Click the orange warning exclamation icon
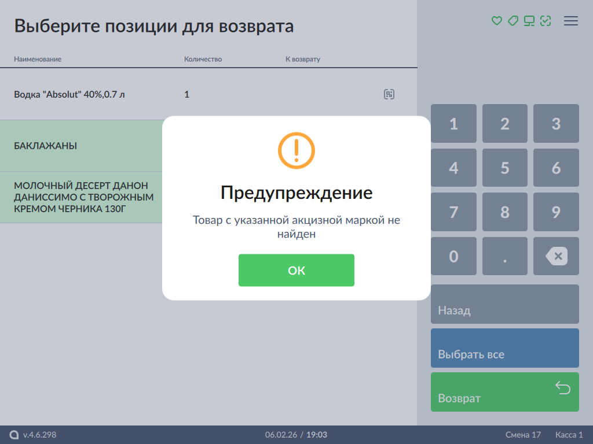 [x=296, y=150]
